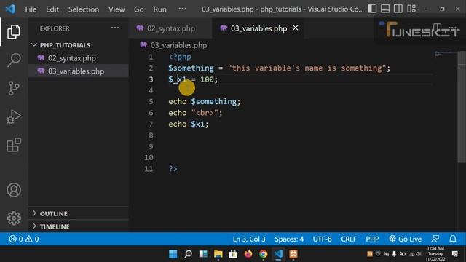466x262 pixels.
Task: Open Windows taskbar search
Action: (x=188, y=254)
